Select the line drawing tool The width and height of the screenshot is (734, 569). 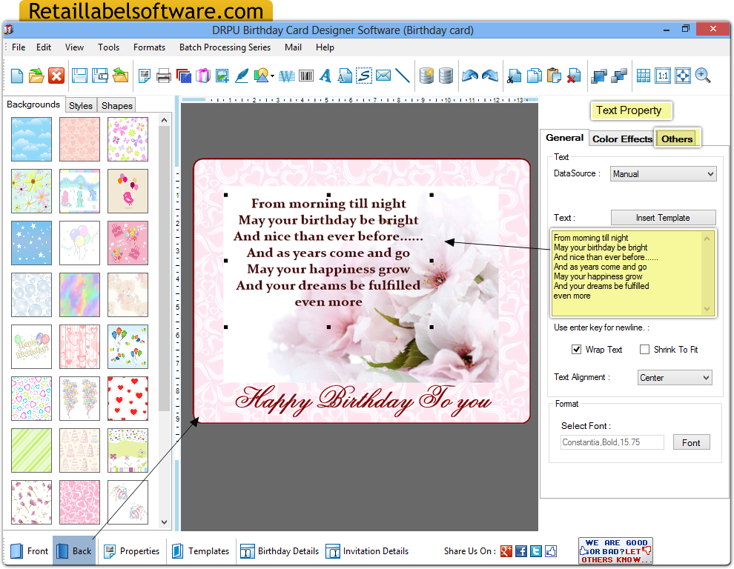403,75
